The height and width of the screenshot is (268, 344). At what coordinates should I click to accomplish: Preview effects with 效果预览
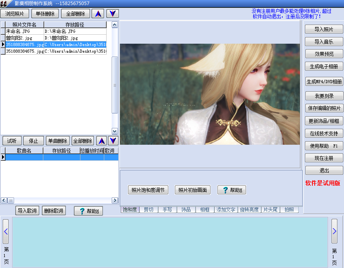click(x=324, y=54)
